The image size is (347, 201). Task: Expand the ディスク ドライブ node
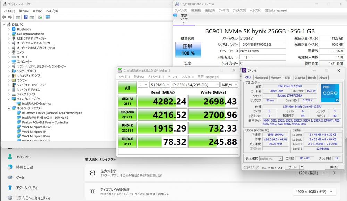(x=9, y=94)
